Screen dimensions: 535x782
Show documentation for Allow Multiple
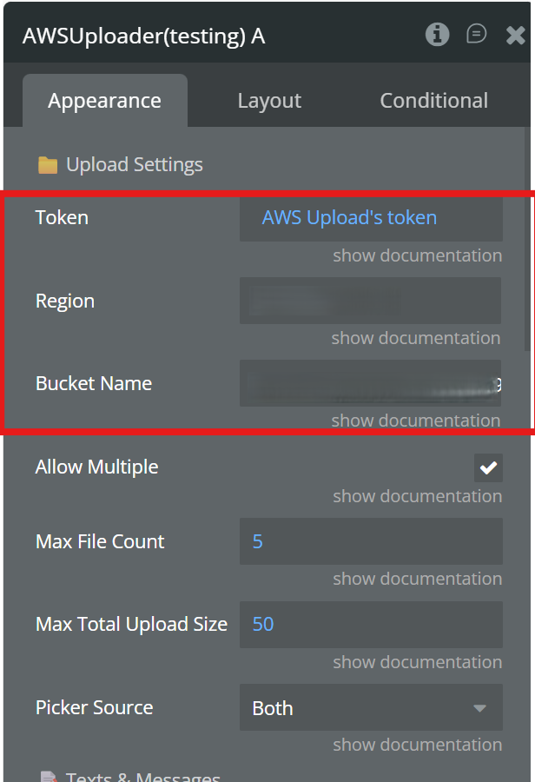click(417, 496)
